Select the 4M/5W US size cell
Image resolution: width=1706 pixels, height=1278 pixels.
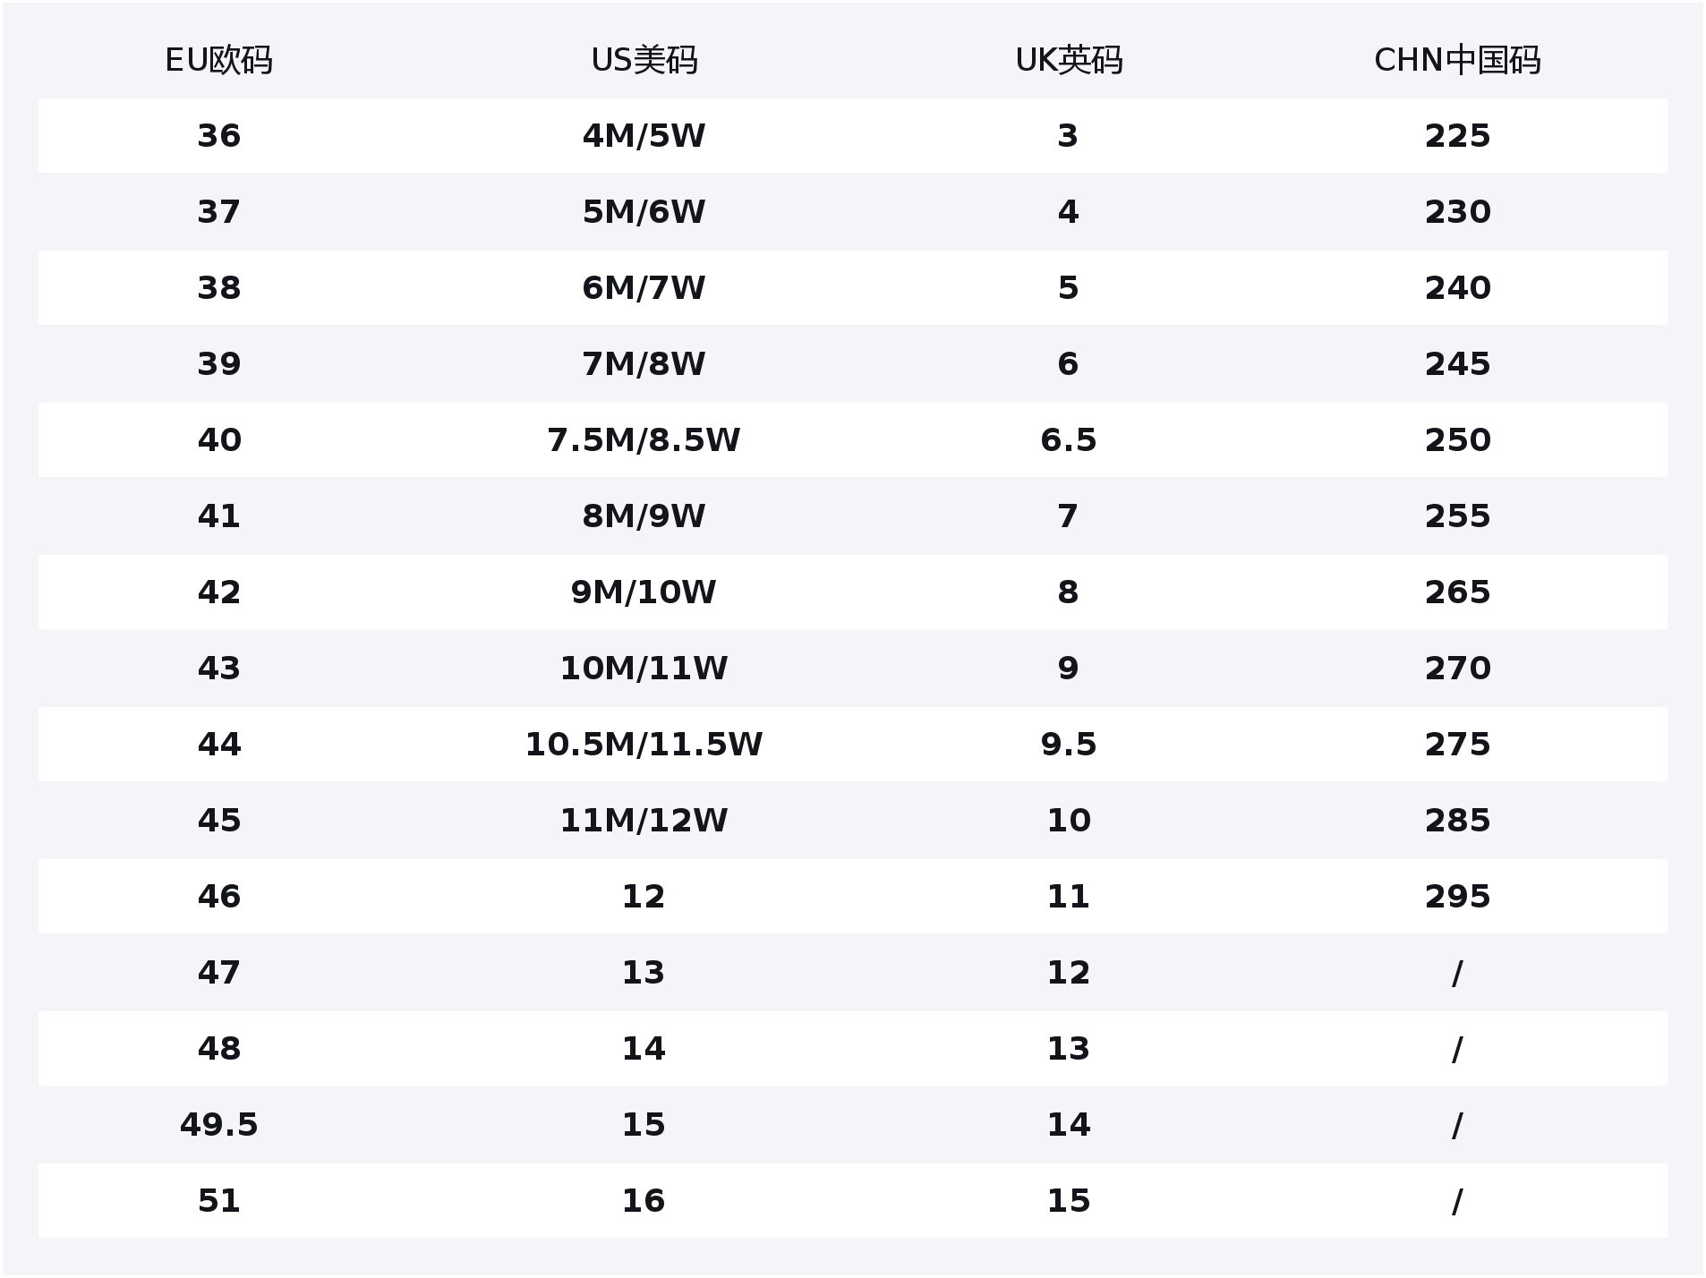(644, 136)
